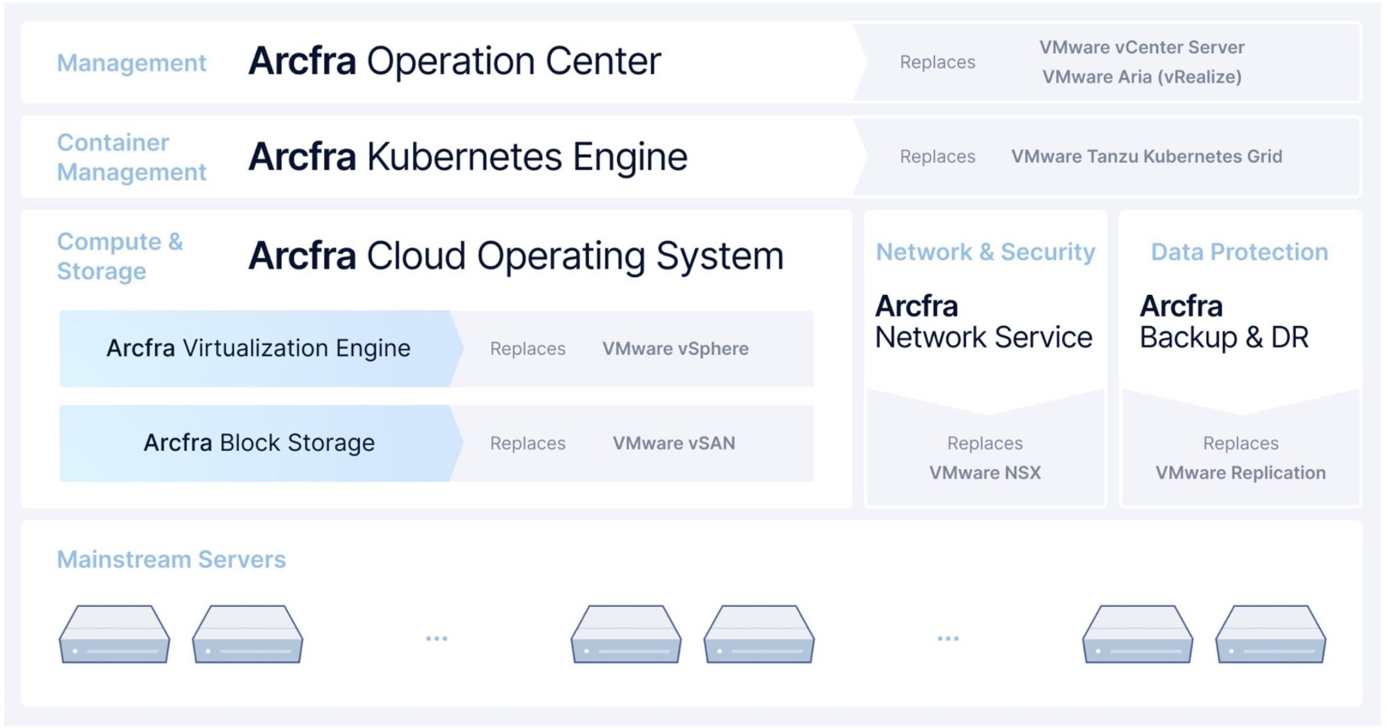Click the VMware vSAN text

(674, 444)
